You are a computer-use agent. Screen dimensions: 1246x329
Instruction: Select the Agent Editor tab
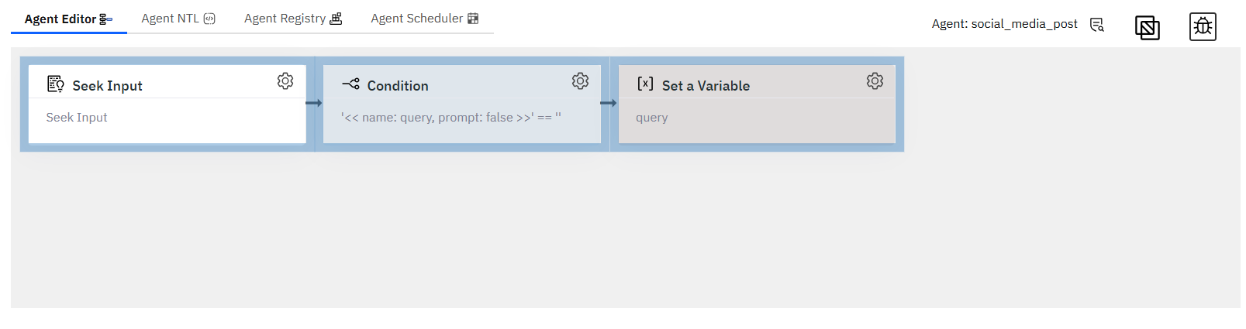click(68, 19)
